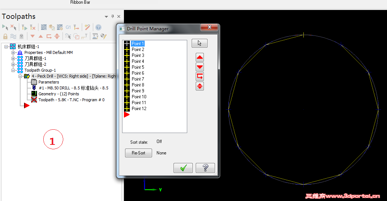This screenshot has height=201, width=387.
Task: Select Point 5 in list
Action: (x=138, y=67)
